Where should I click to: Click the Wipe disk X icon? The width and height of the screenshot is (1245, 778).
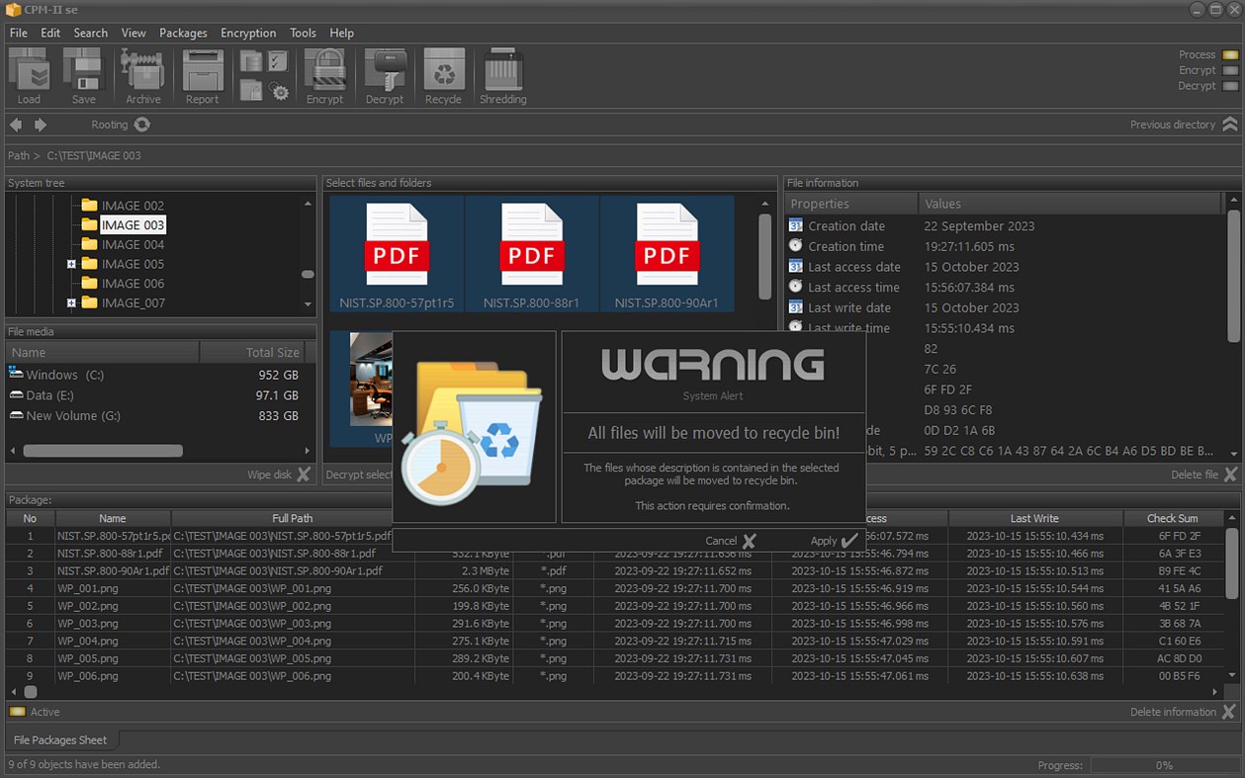tap(304, 475)
